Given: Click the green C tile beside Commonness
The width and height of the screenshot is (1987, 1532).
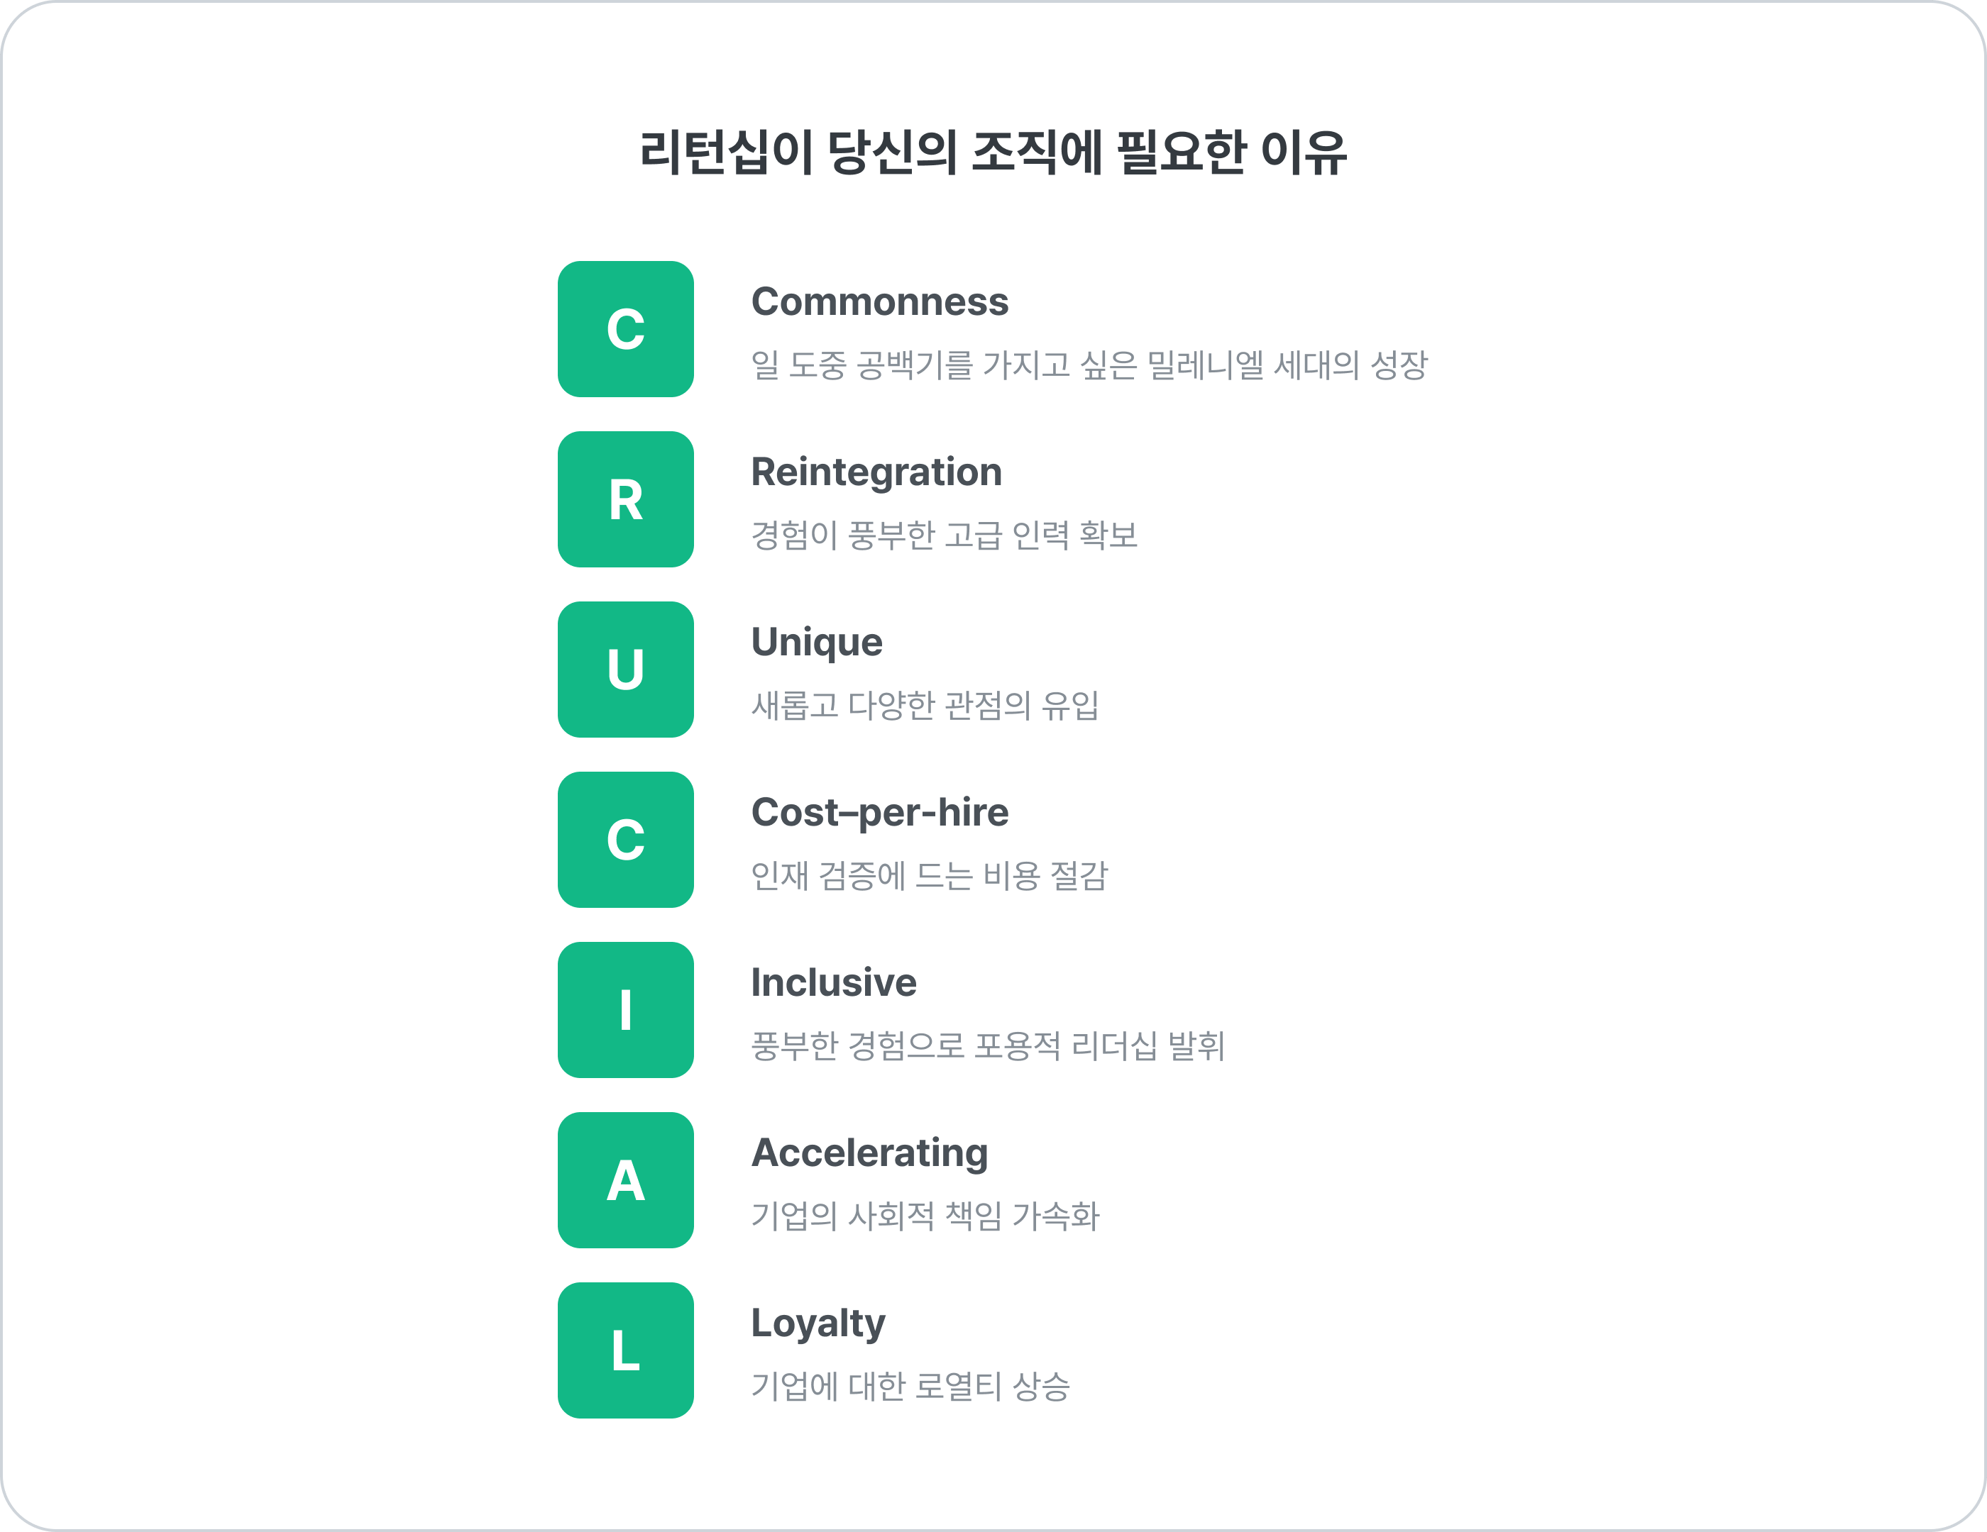Looking at the screenshot, I should pos(625,329).
